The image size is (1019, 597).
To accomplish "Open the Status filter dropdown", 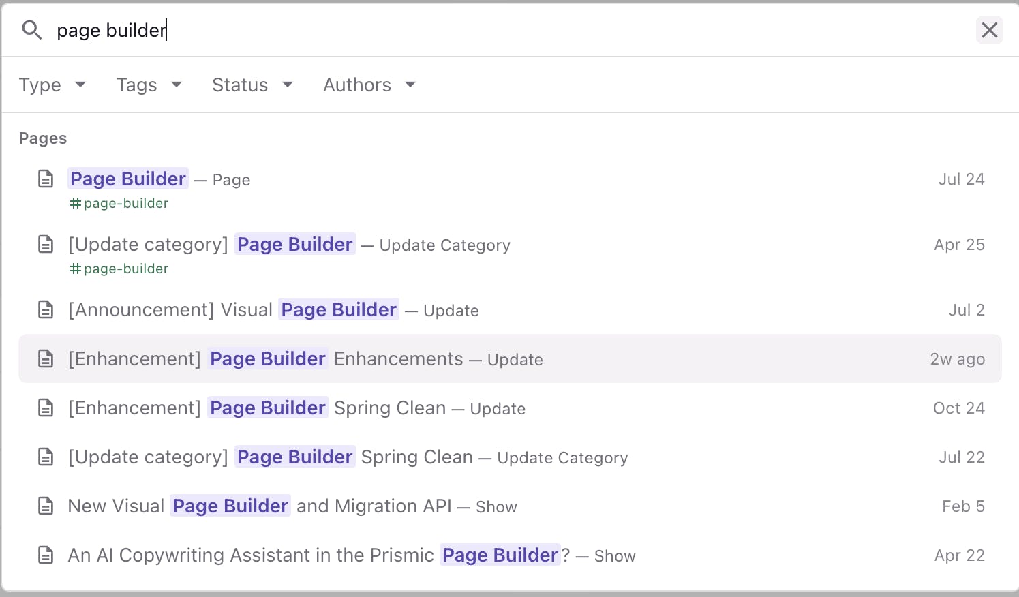I will click(252, 85).
